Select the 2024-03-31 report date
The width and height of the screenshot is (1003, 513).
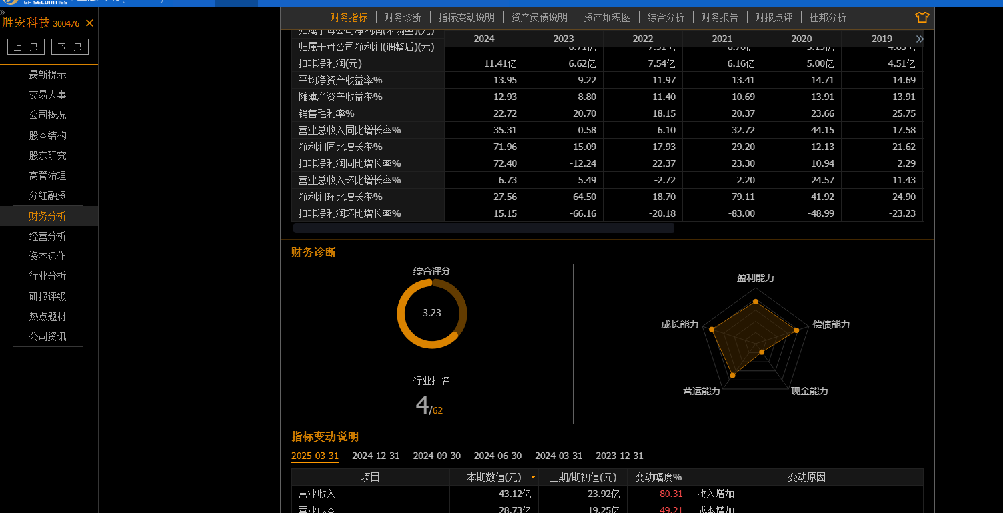click(x=559, y=456)
